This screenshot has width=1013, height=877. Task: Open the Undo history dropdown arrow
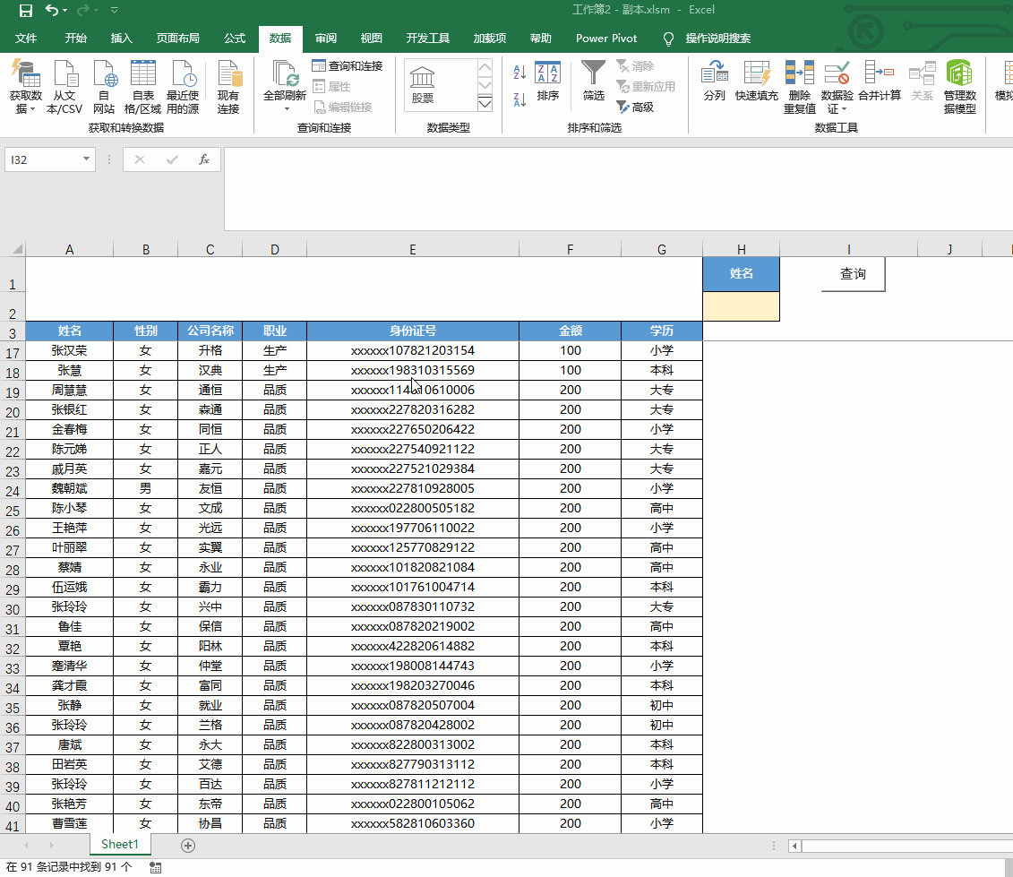[65, 11]
